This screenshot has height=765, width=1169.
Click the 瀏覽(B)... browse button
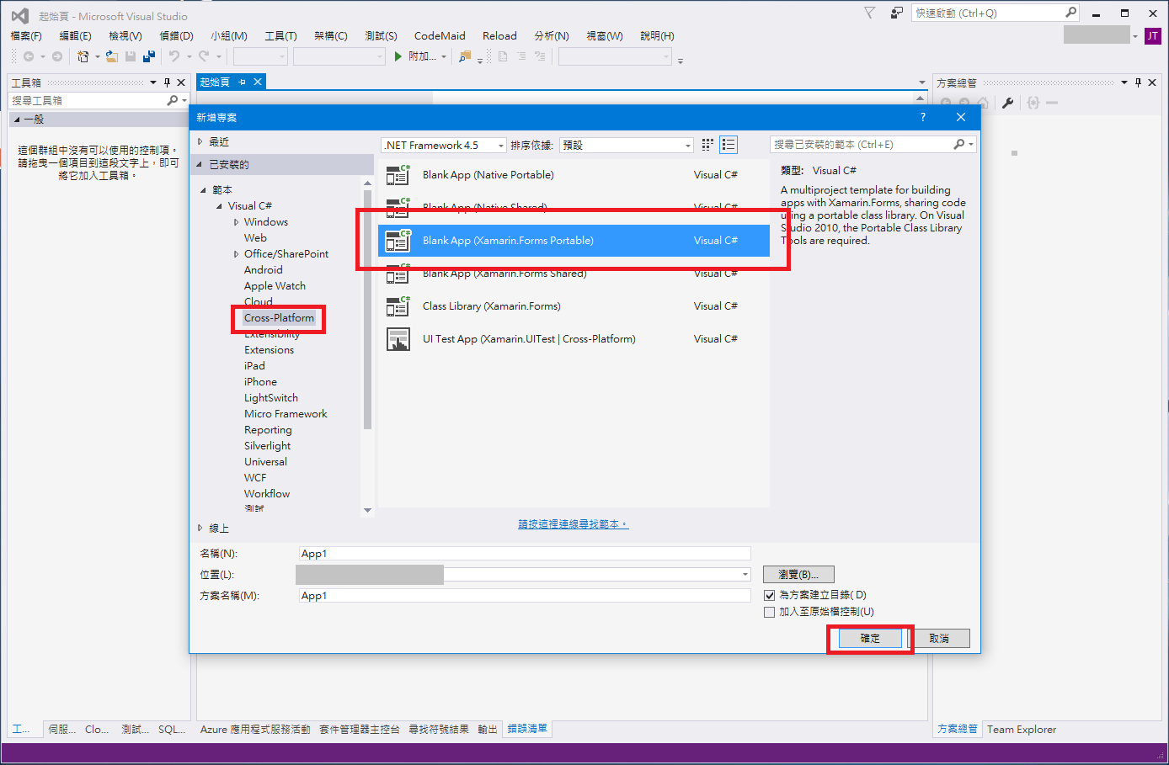(x=798, y=575)
